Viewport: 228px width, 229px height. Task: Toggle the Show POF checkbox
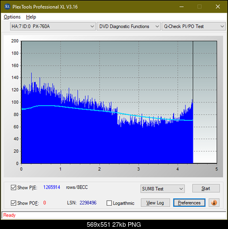pyautogui.click(x=14, y=203)
